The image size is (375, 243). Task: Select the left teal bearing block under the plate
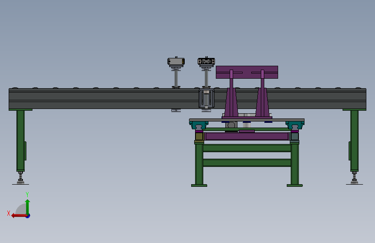coord(199,125)
